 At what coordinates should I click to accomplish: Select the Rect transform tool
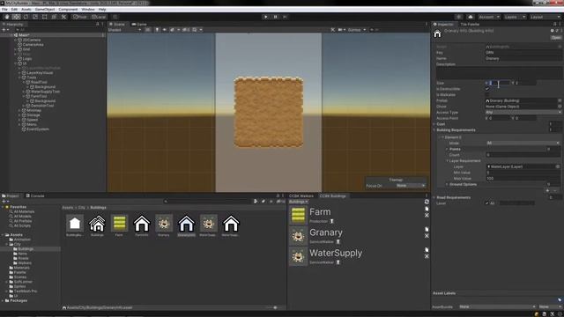click(45, 17)
